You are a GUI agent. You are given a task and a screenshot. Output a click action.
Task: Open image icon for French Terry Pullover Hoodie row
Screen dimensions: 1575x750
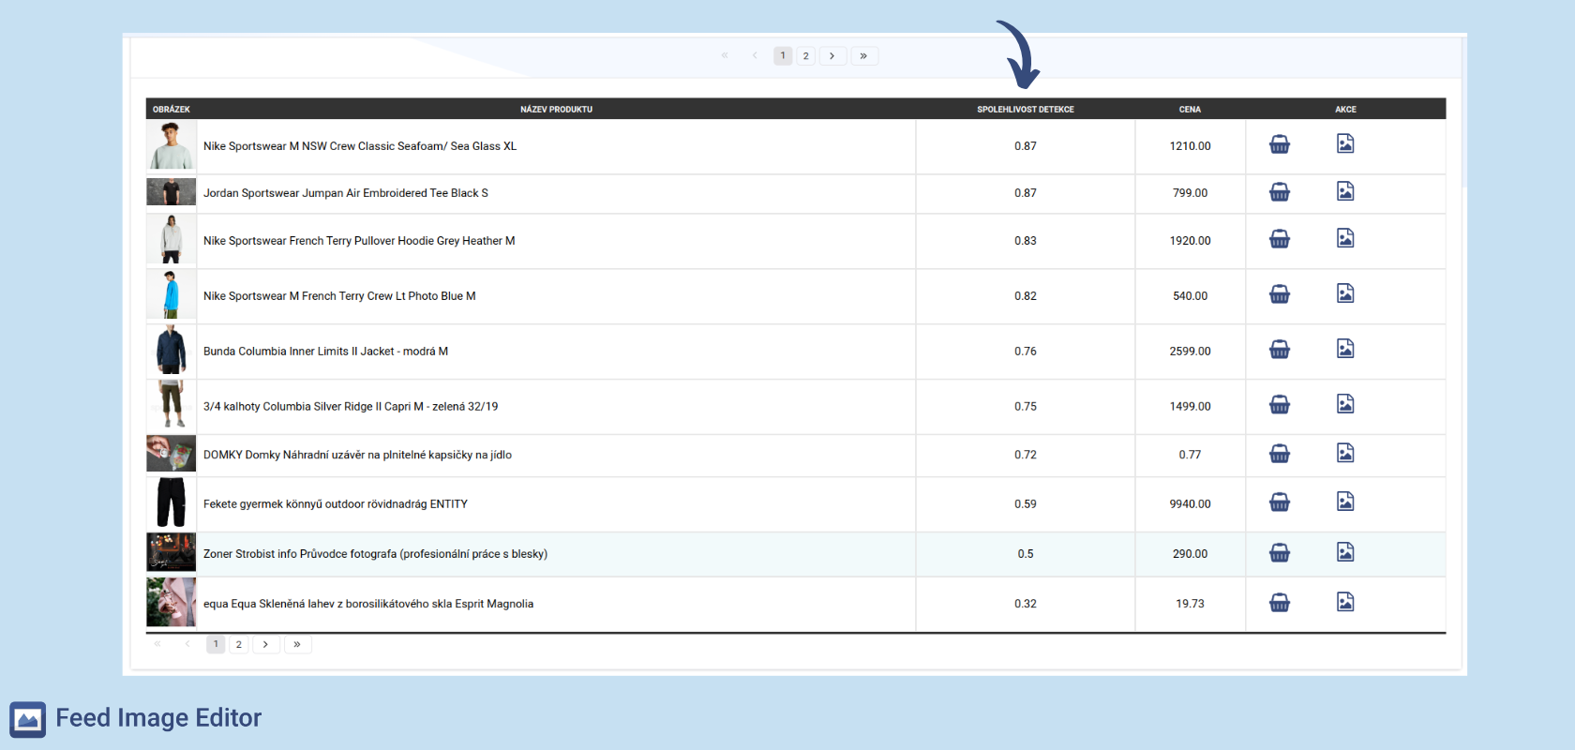pos(1345,238)
